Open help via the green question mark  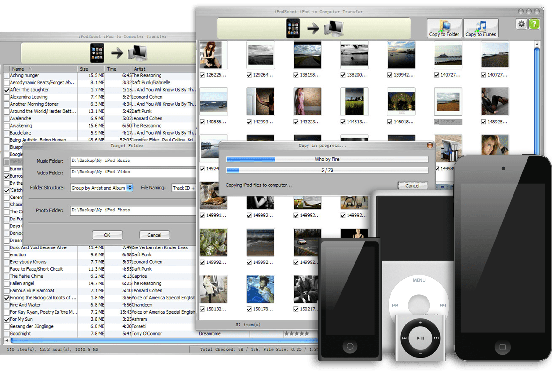click(x=534, y=24)
